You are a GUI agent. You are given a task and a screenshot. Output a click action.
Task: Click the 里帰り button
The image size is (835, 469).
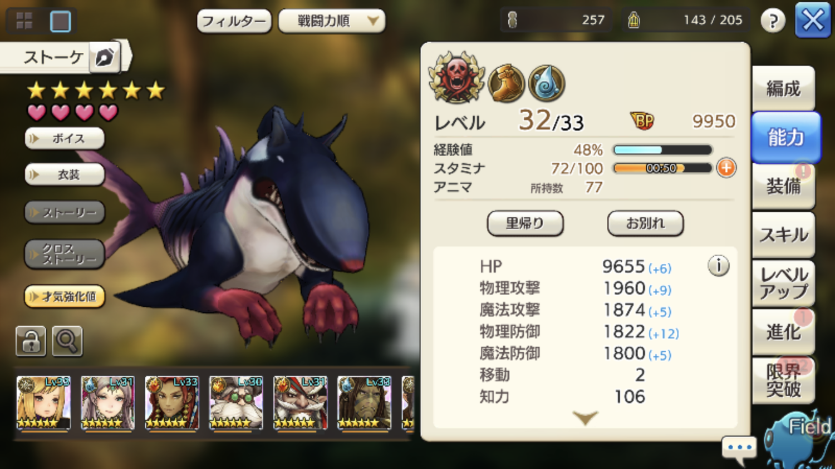click(x=525, y=223)
